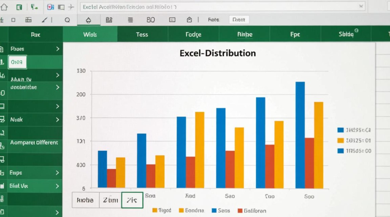
Task: Toggle the small square checkbox in toolbar
Action: click(13, 20)
